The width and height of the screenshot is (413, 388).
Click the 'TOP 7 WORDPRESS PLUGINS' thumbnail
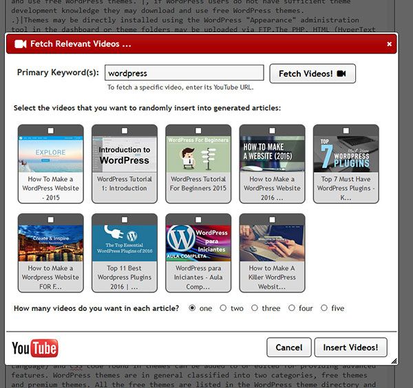[346, 154]
